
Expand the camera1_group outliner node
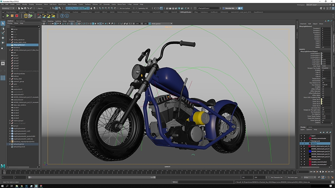(x=10, y=82)
